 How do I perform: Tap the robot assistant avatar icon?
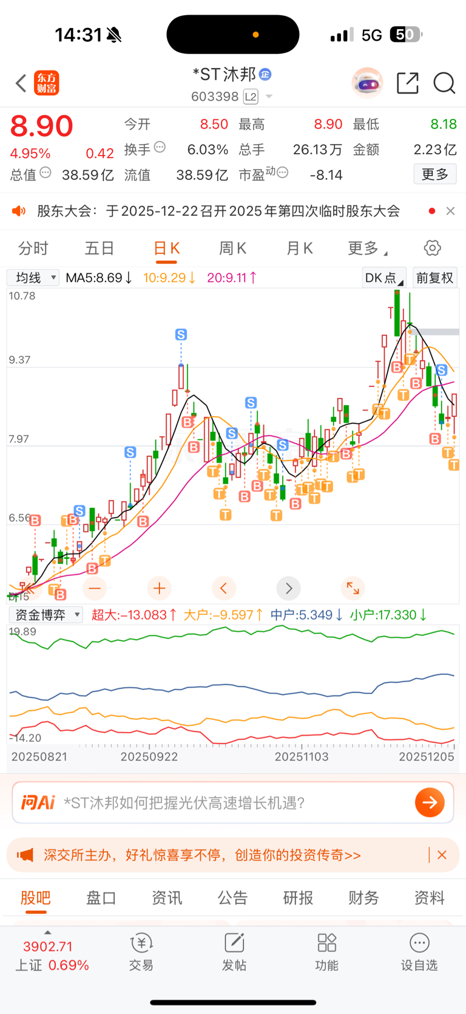pyautogui.click(x=367, y=83)
